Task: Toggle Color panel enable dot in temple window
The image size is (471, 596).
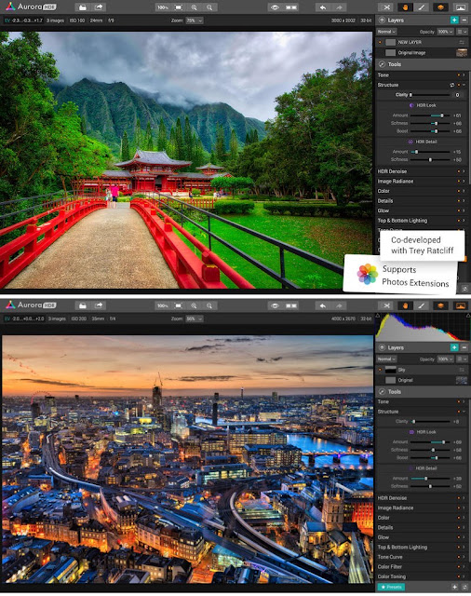Action: pyautogui.click(x=459, y=191)
